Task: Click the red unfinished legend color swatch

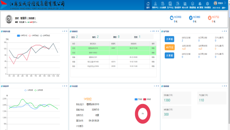Action: coord(145,99)
